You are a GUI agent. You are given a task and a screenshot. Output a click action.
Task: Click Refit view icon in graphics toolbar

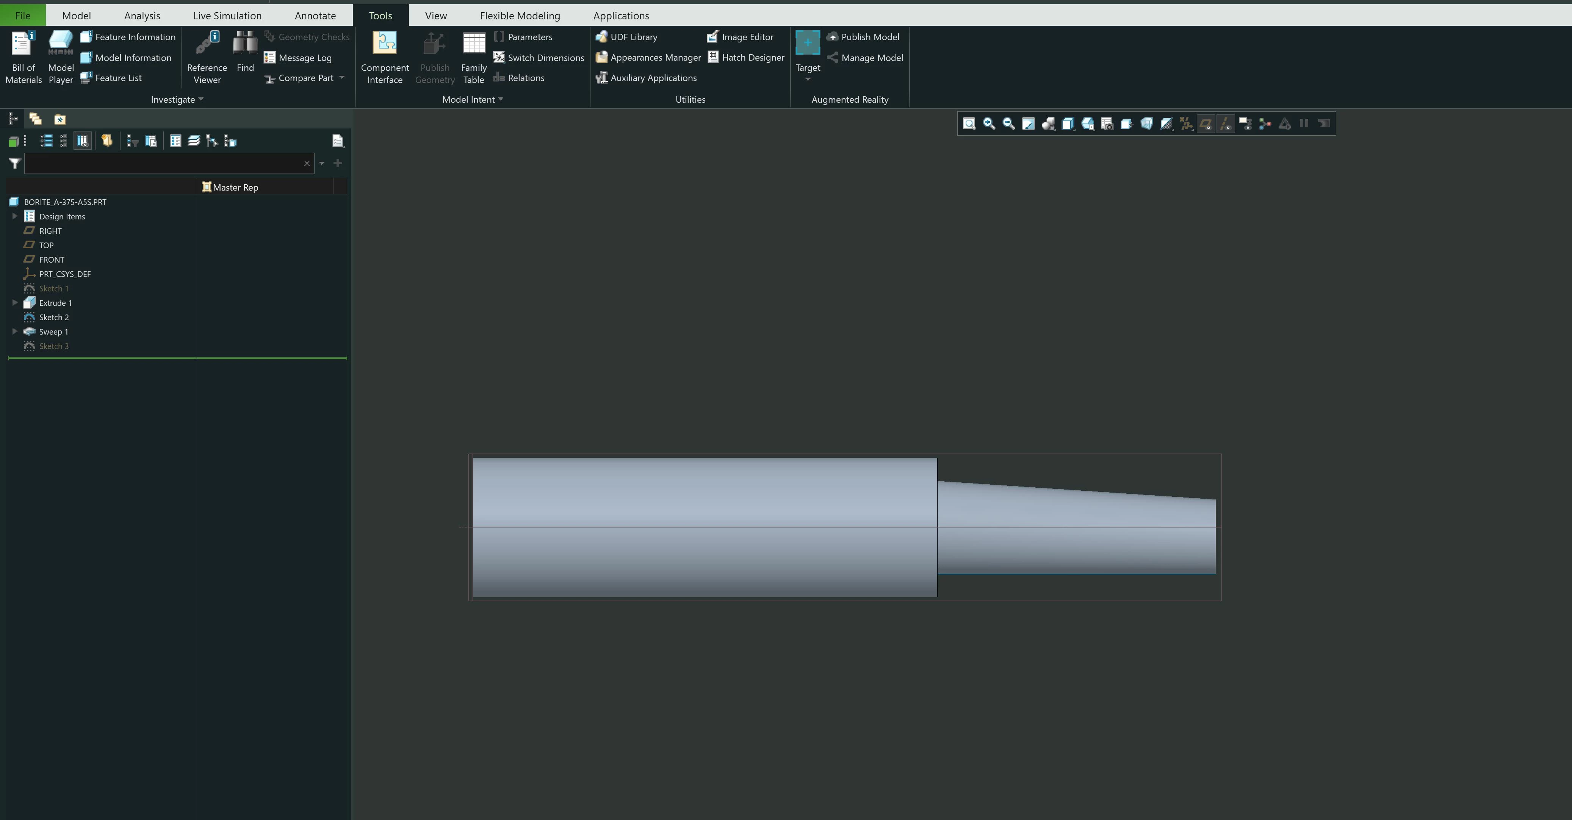pyautogui.click(x=969, y=124)
